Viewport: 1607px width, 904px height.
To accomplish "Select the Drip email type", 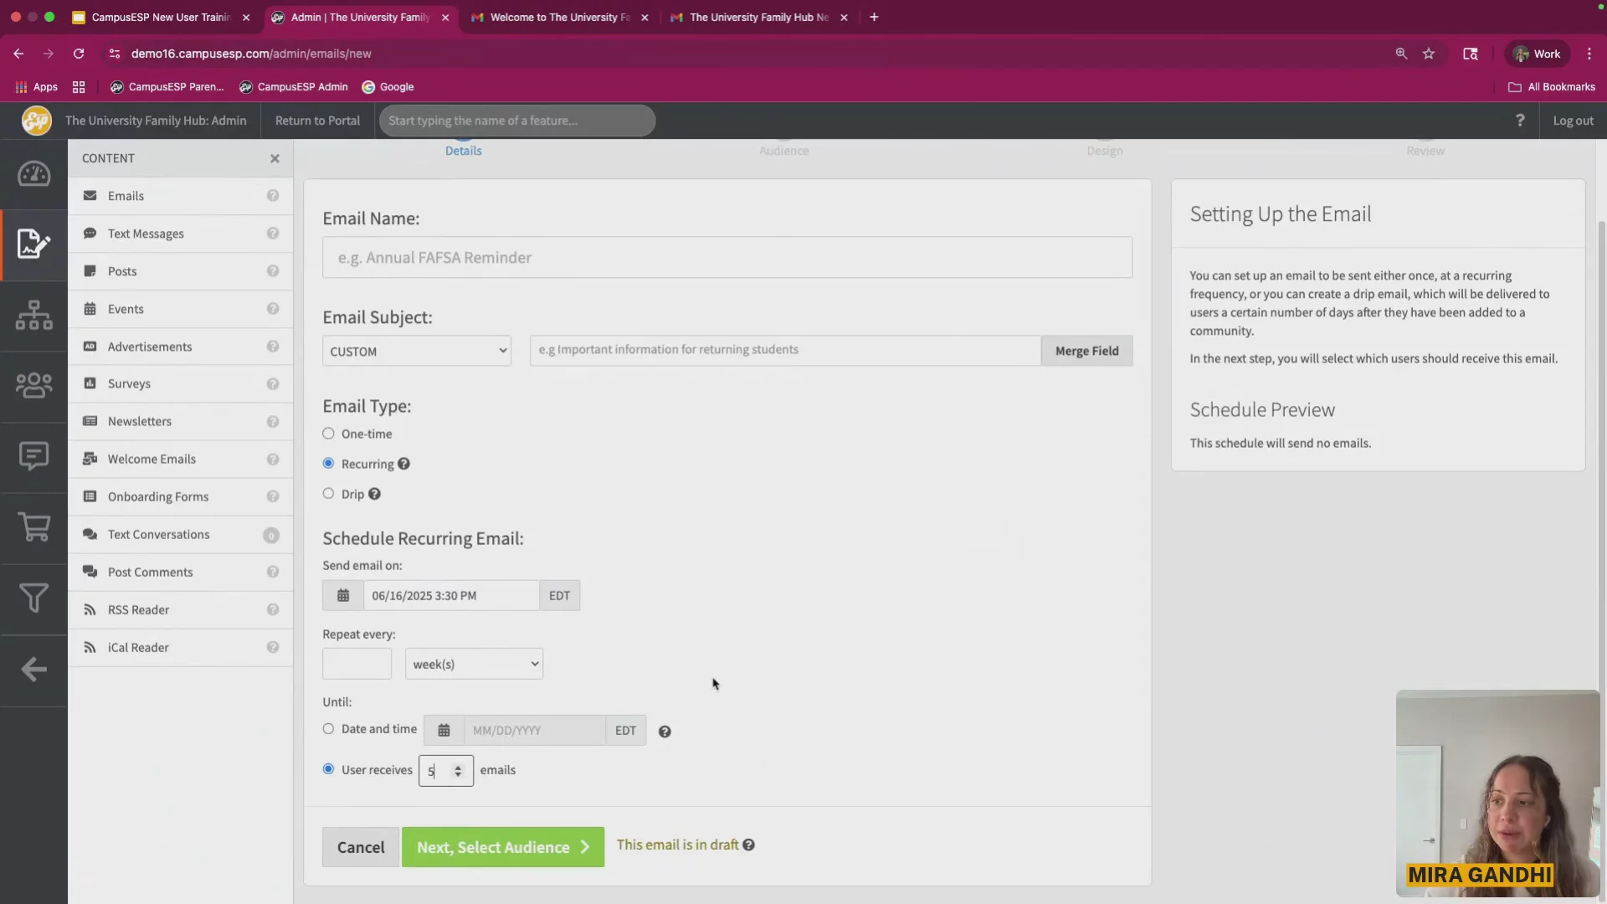I will pos(328,494).
